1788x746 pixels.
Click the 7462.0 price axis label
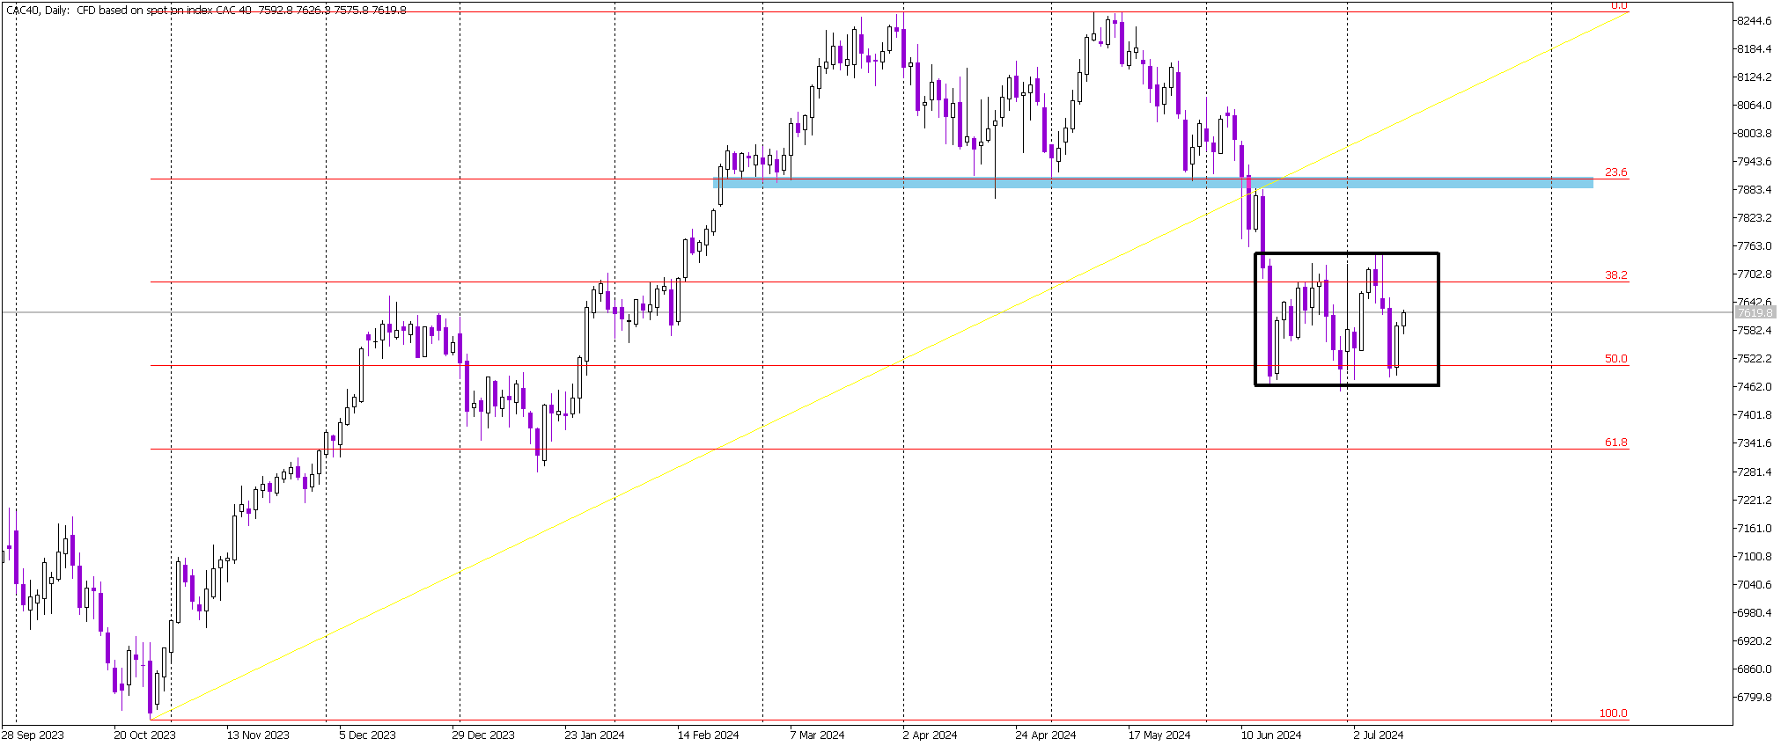[x=1755, y=387]
